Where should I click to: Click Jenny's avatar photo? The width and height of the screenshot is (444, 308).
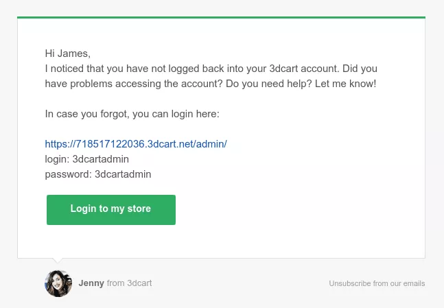[58, 283]
